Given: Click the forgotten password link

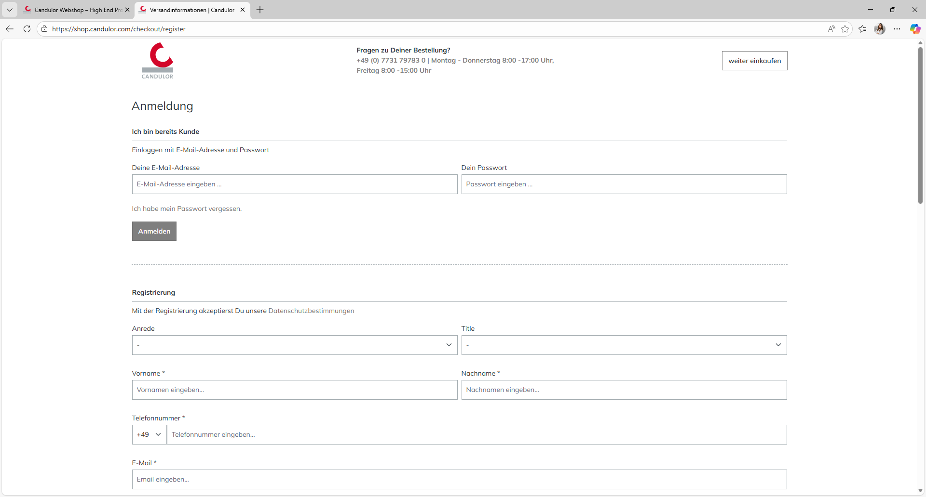Looking at the screenshot, I should pos(187,209).
